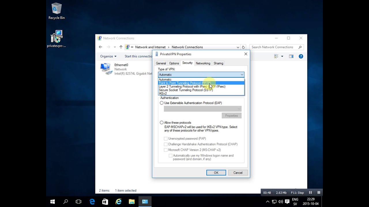Screen dimensions: 369x207
Task: Change the view layout icon in Network Connections
Action: pos(276,56)
